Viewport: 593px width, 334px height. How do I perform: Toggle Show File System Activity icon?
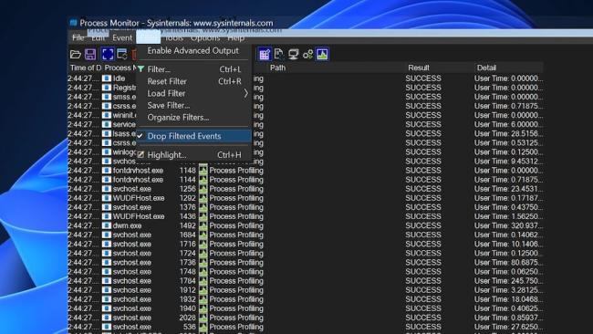279,54
